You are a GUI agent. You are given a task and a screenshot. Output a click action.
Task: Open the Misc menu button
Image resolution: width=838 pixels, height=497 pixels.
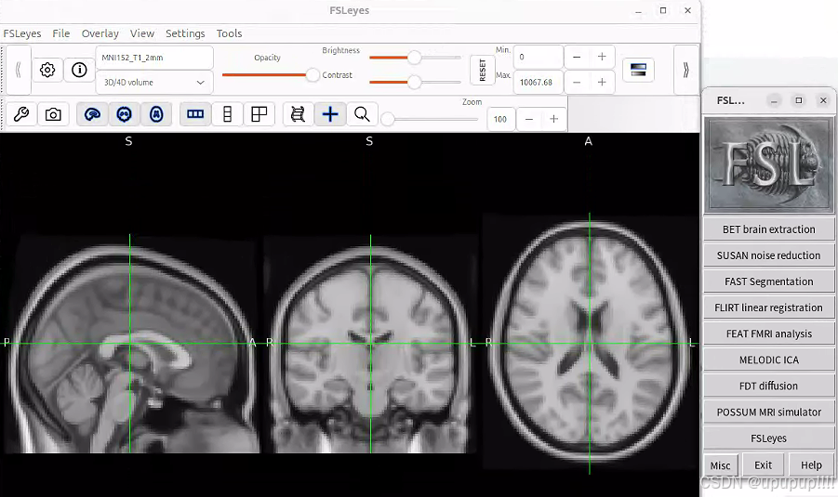[721, 465]
